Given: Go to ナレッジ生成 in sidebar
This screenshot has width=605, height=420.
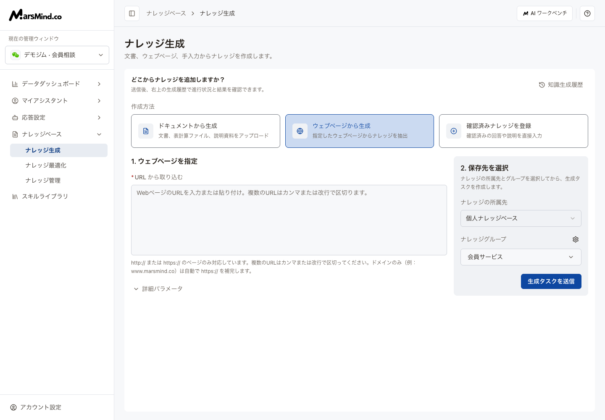Looking at the screenshot, I should tap(59, 150).
